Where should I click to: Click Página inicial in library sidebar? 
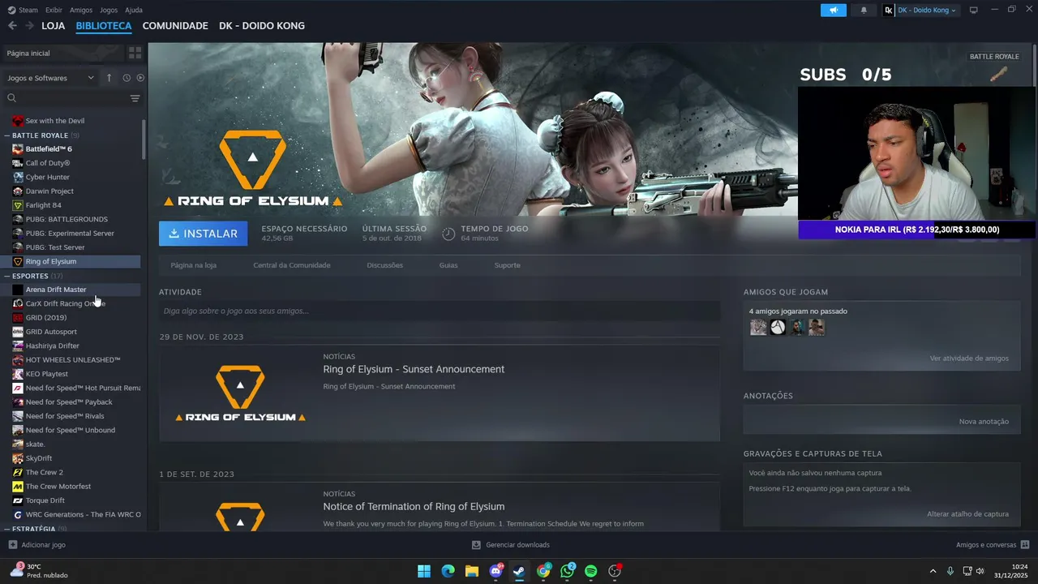[x=28, y=53]
